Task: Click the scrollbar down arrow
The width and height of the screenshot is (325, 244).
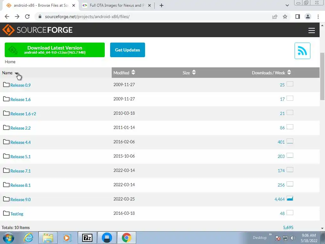Action: coord(322,228)
